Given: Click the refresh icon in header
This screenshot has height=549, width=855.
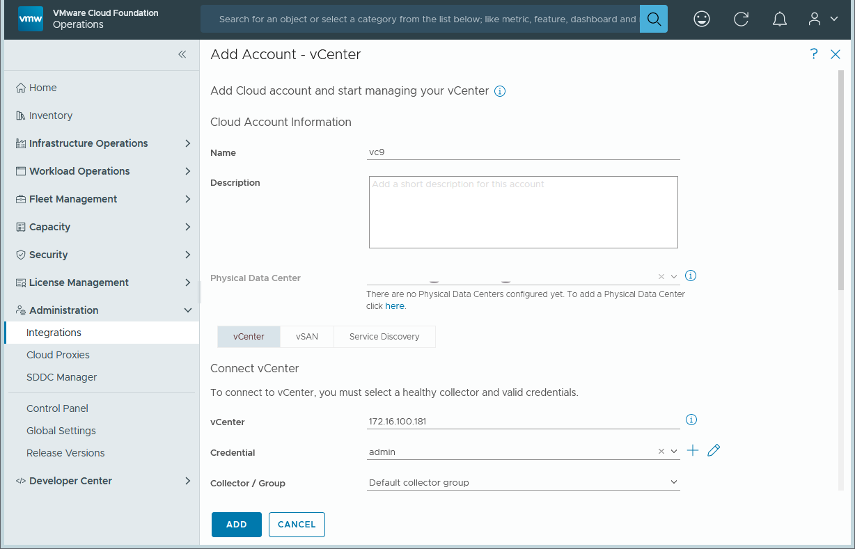Looking at the screenshot, I should pos(741,19).
